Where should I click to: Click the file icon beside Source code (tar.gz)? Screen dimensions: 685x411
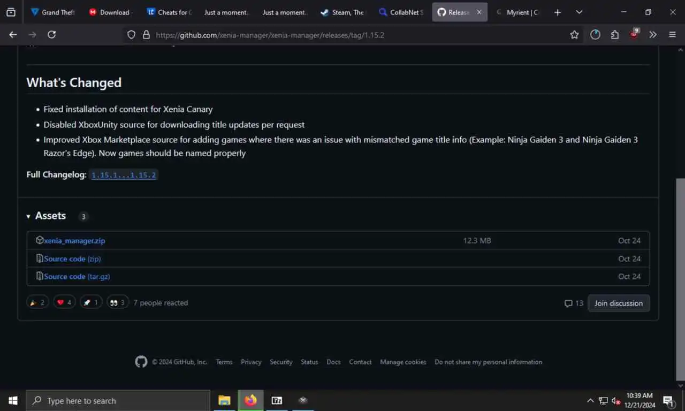pos(40,276)
